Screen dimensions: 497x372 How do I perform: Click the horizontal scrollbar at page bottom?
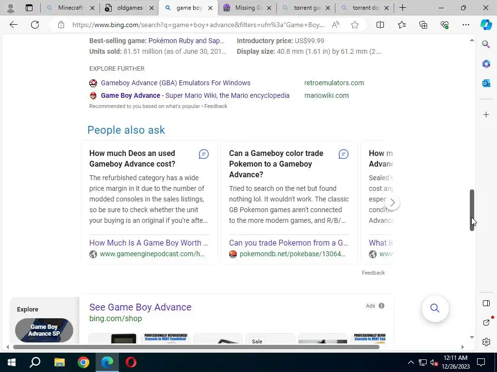click(196, 347)
